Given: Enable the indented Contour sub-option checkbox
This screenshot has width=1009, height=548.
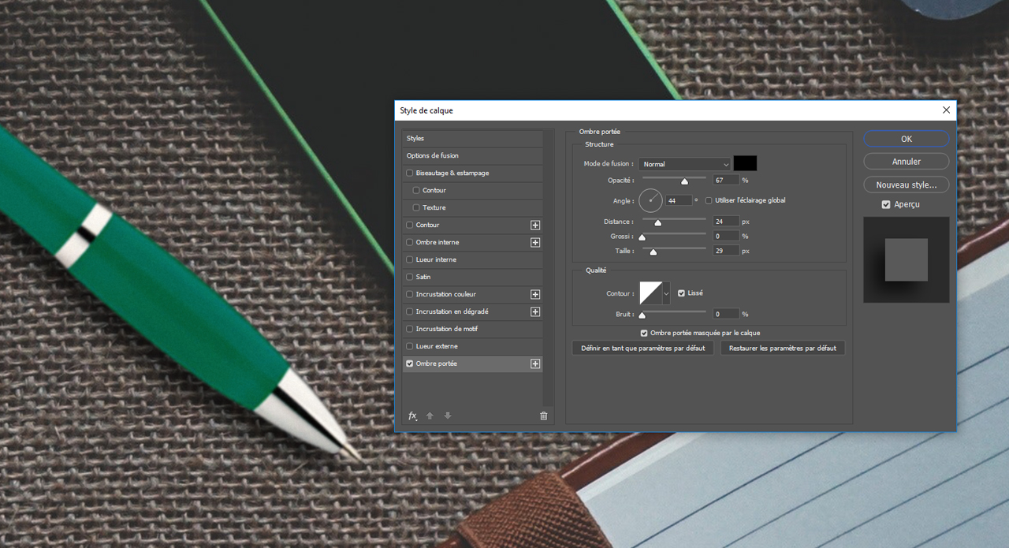Looking at the screenshot, I should [x=416, y=190].
